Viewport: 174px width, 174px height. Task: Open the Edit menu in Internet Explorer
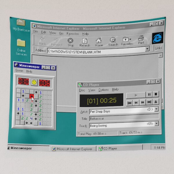pyautogui.click(x=43, y=32)
